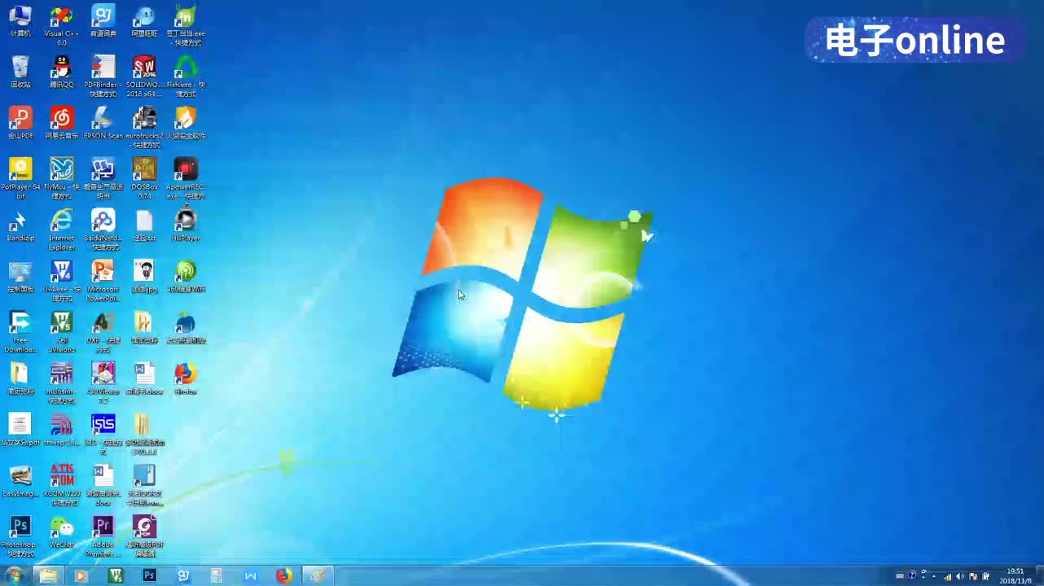Select the Adobe Premiere desktop icon
Screen dimensions: 1044x586
coord(103,537)
